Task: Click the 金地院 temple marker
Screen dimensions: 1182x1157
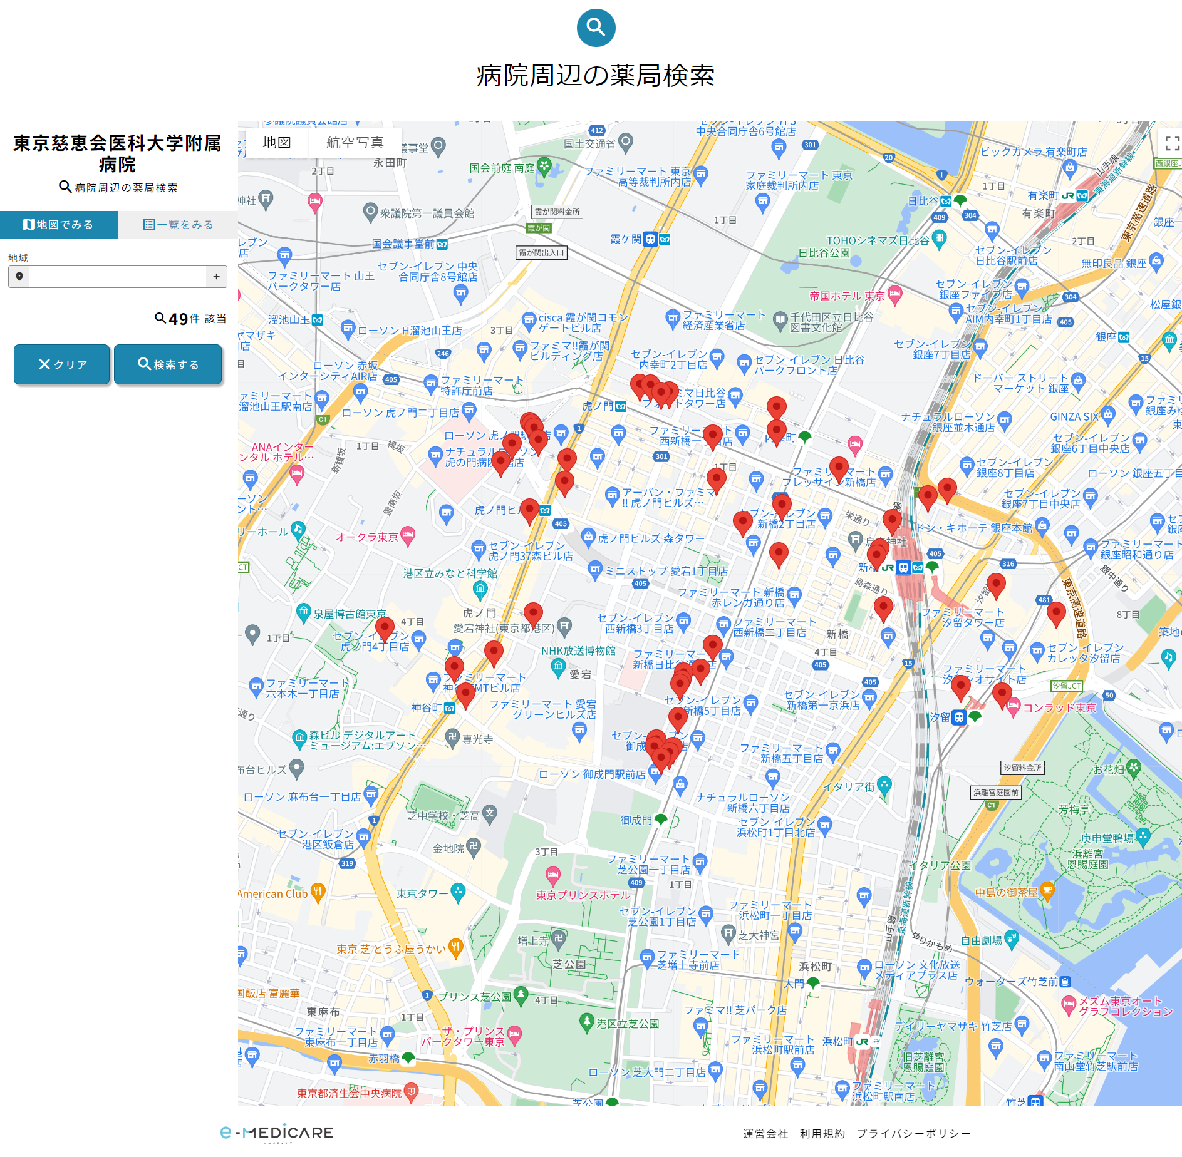Action: (474, 847)
